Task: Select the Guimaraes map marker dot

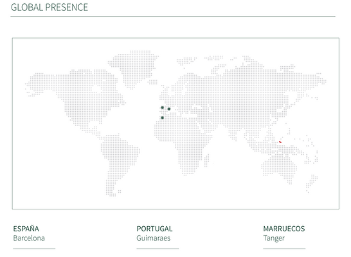Action: [x=162, y=107]
